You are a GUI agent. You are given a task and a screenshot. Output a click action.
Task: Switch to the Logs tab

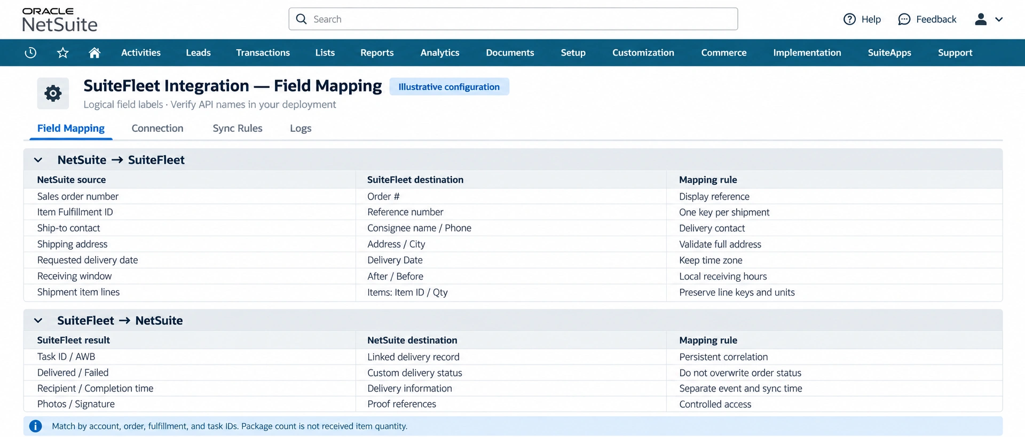(301, 128)
